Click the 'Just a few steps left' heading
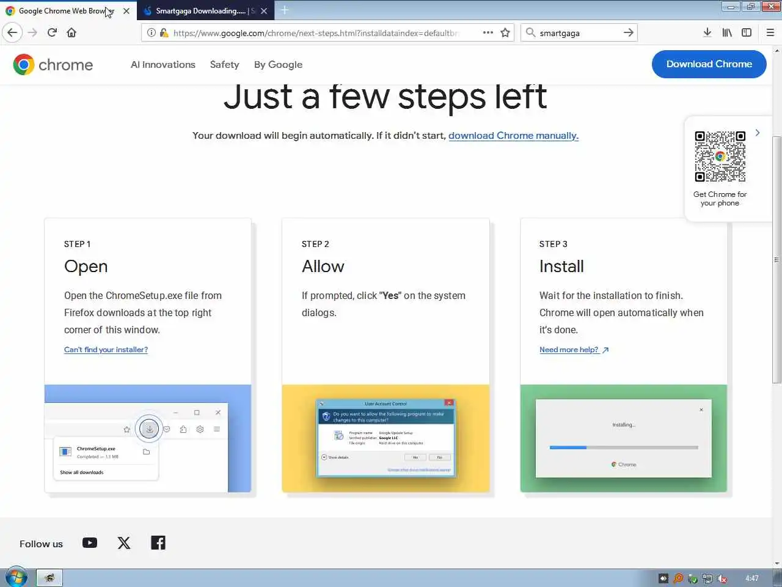The width and height of the screenshot is (782, 587). pyautogui.click(x=385, y=97)
